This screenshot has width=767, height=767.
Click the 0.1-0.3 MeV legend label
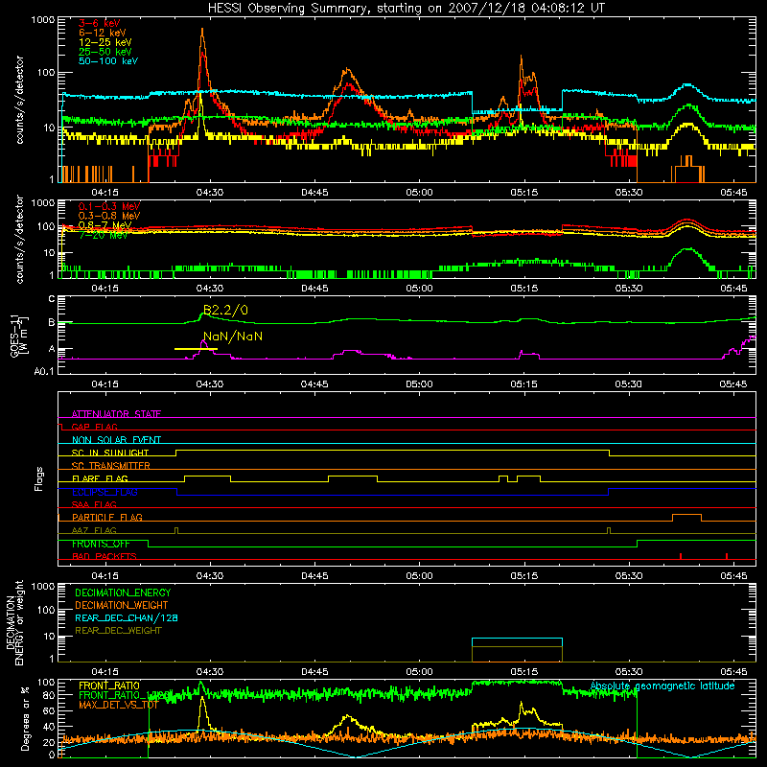point(109,206)
